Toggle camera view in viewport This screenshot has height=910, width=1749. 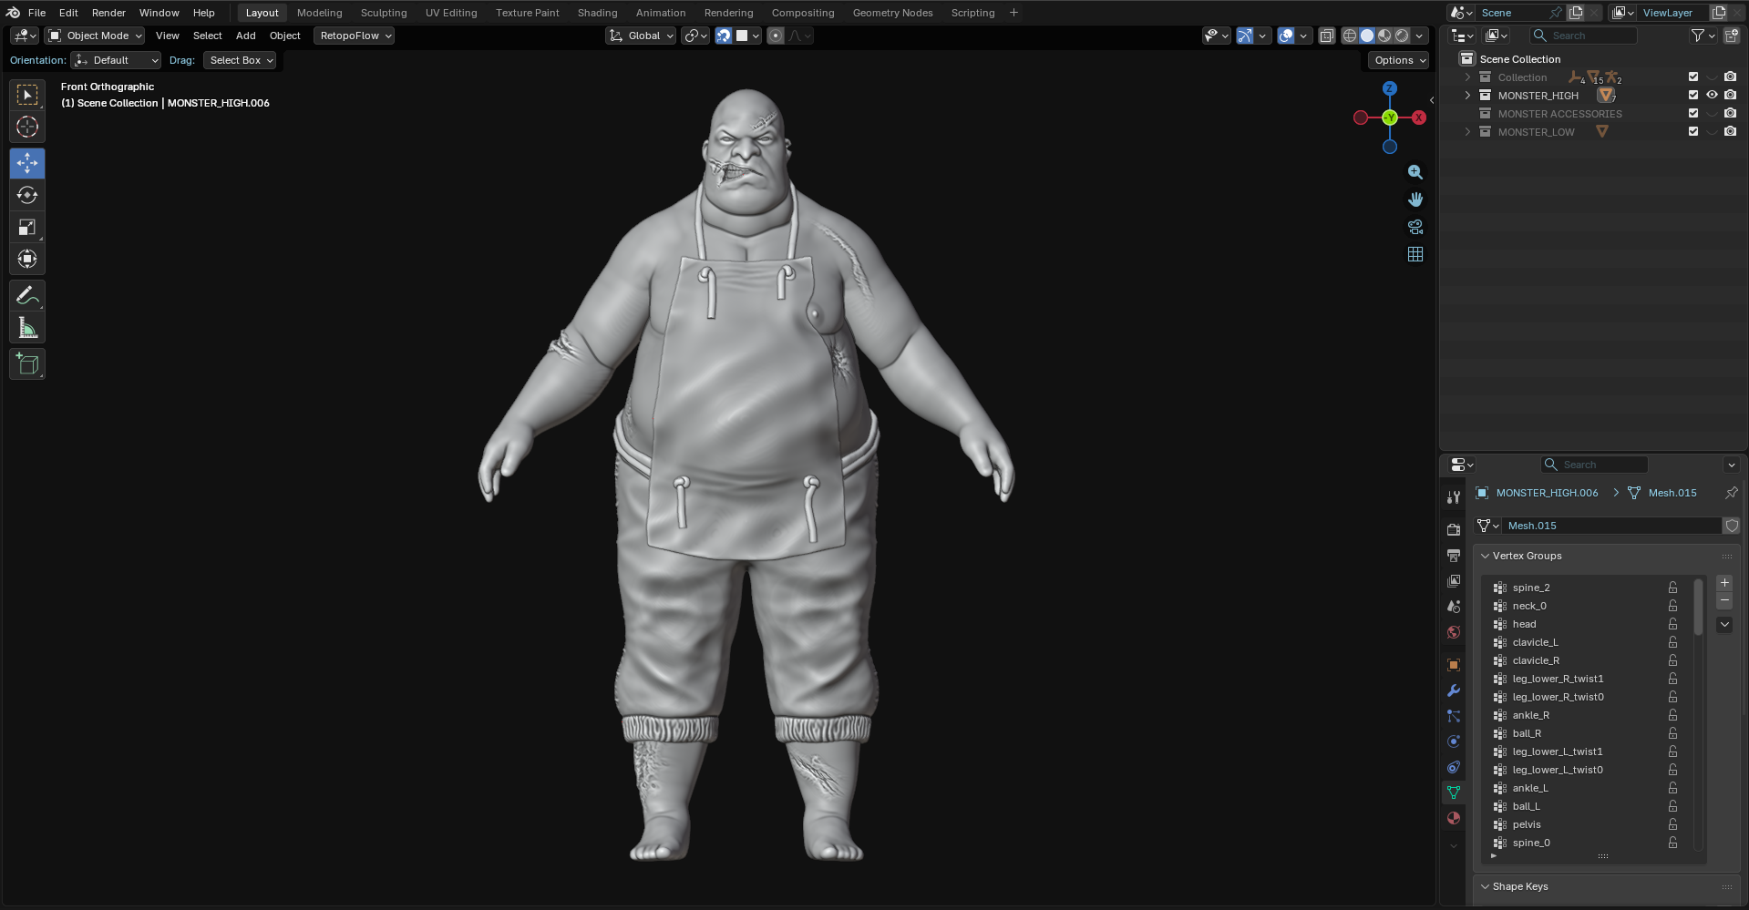click(1415, 227)
